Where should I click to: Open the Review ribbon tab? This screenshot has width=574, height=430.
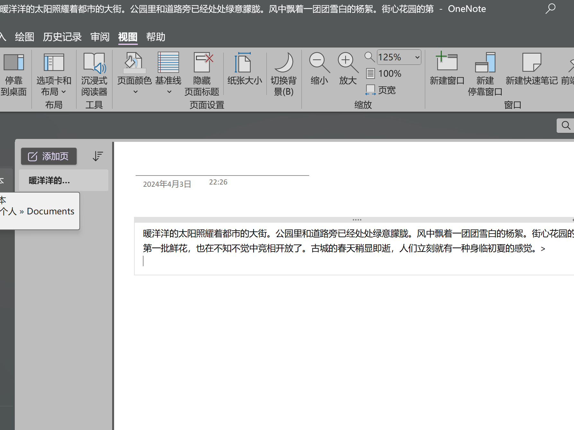pyautogui.click(x=100, y=37)
